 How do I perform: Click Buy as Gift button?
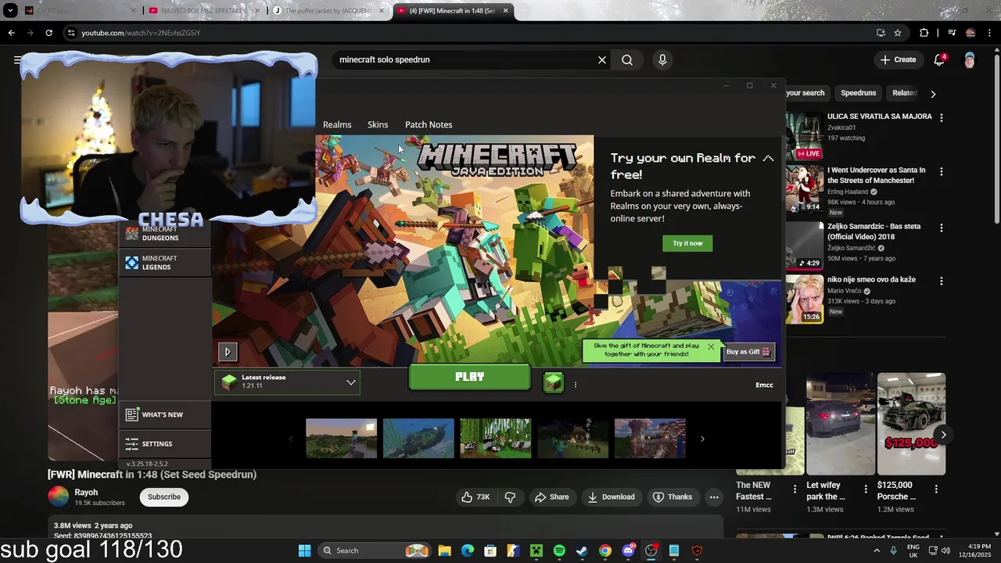(x=748, y=352)
